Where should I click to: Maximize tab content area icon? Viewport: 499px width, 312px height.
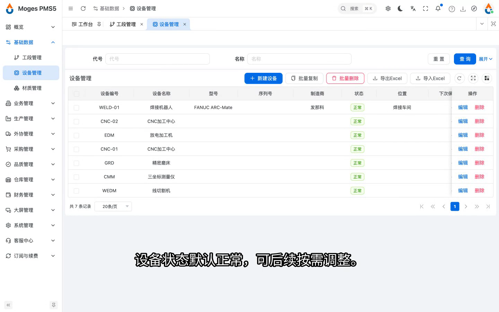(493, 24)
